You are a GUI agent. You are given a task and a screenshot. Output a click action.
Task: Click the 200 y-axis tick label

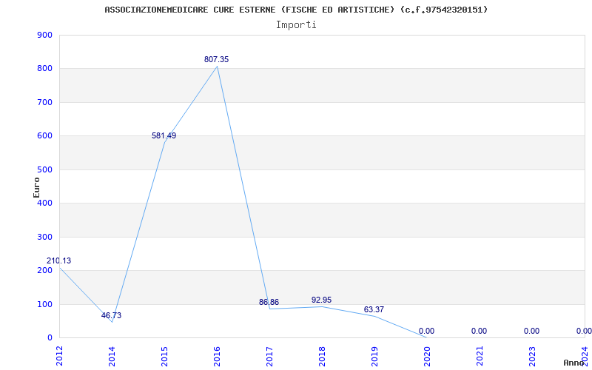(44, 271)
